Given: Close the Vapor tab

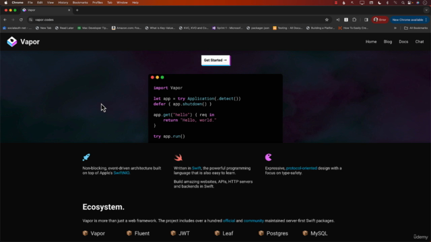Looking at the screenshot, I should (x=69, y=10).
